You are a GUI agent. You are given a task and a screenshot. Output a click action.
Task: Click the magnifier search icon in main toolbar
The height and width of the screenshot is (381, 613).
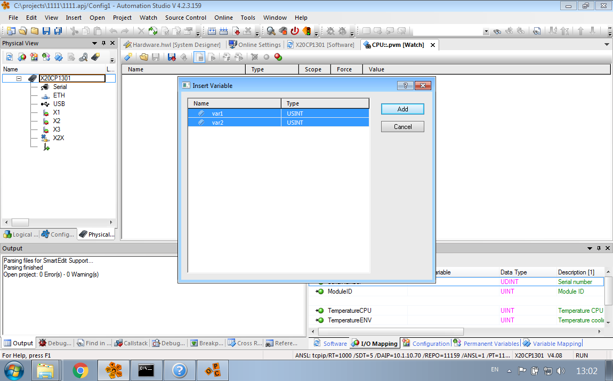tap(271, 31)
